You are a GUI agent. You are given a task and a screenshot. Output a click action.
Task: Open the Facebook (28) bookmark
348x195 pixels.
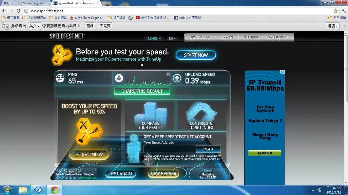187,18
